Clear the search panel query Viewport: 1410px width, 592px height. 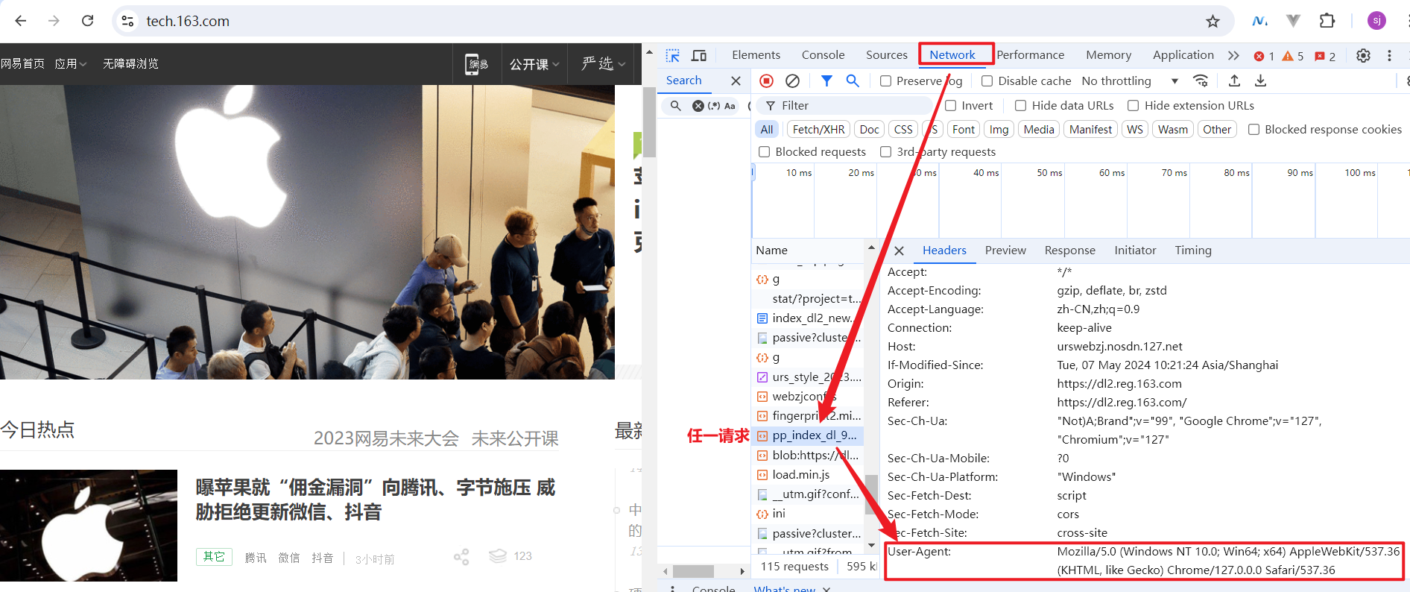(x=698, y=106)
